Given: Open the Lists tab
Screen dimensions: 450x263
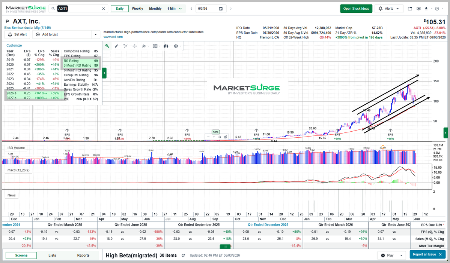Looking at the screenshot, I should (x=52, y=255).
